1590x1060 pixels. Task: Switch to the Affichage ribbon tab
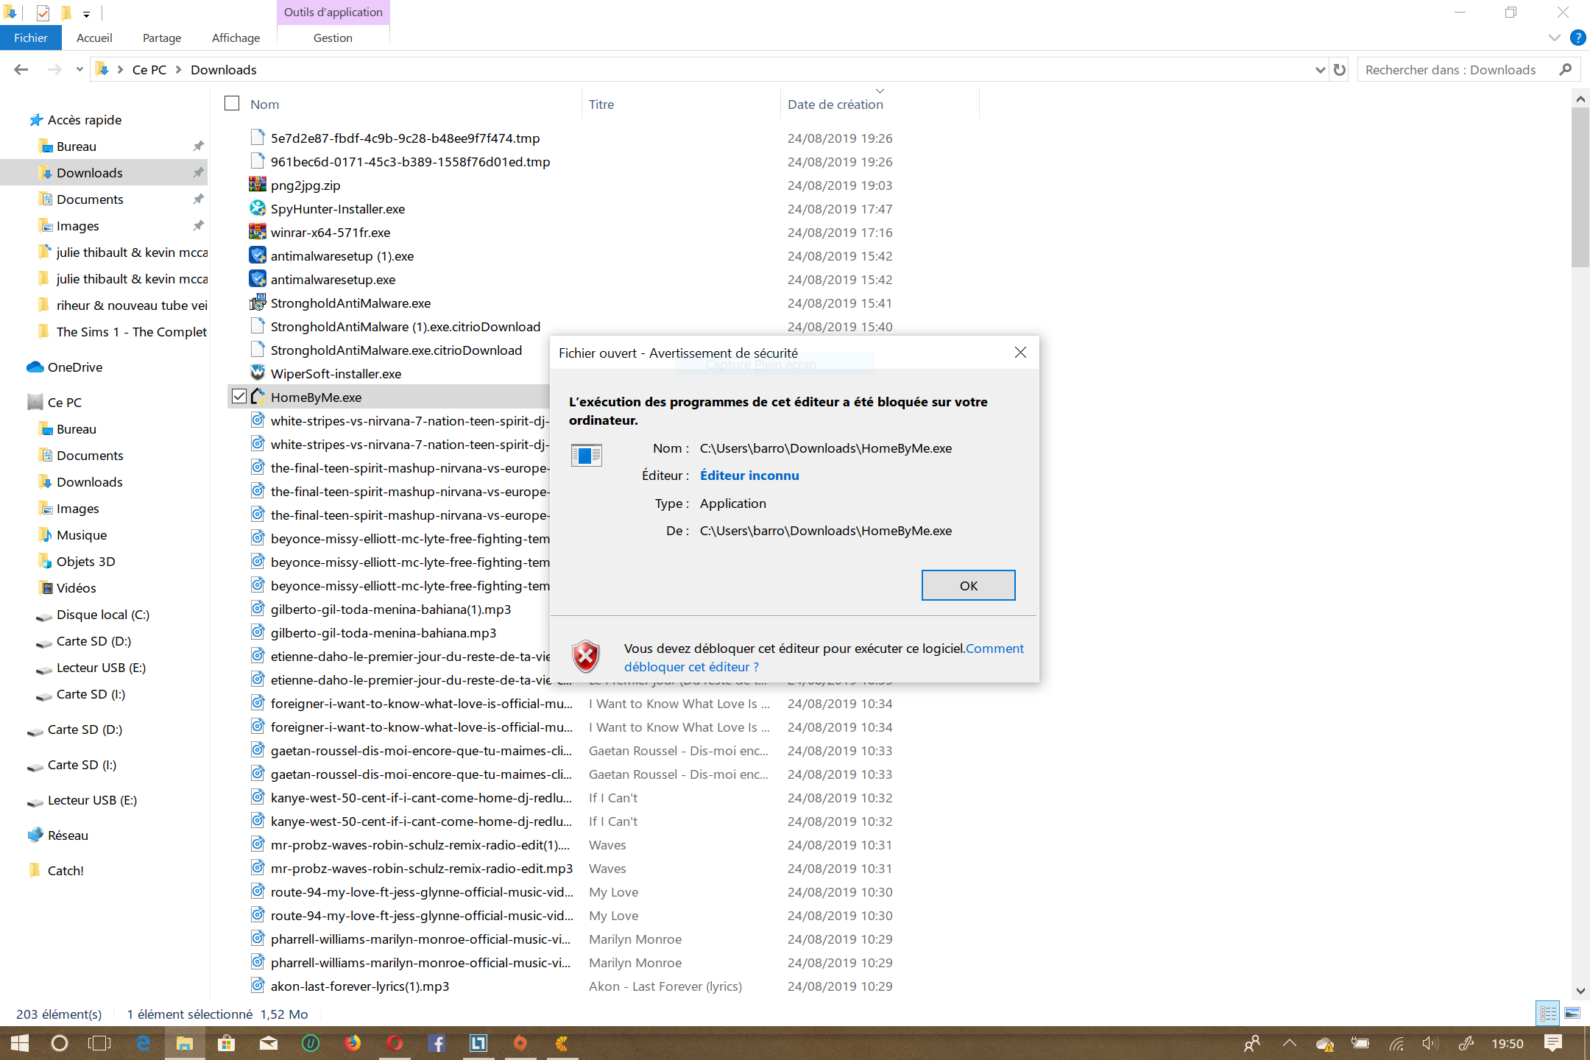[236, 38]
